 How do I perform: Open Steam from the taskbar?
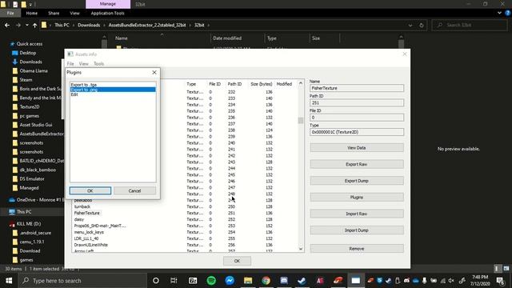[302, 281]
